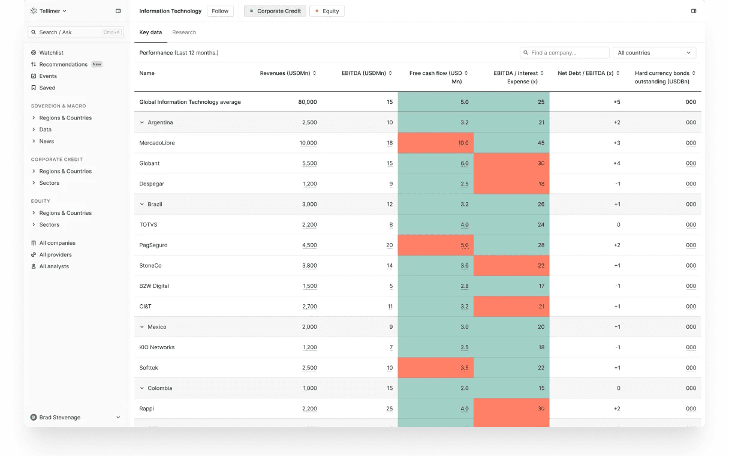
Task: Select the Softtek company name
Action: pyautogui.click(x=149, y=368)
